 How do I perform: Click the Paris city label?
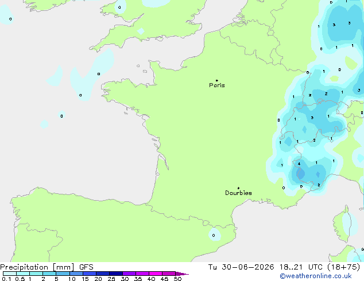pyautogui.click(x=217, y=85)
